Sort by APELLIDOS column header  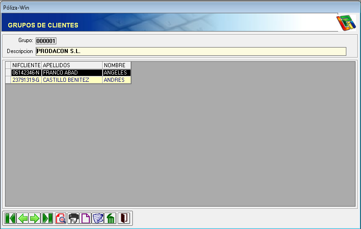[x=72, y=65]
